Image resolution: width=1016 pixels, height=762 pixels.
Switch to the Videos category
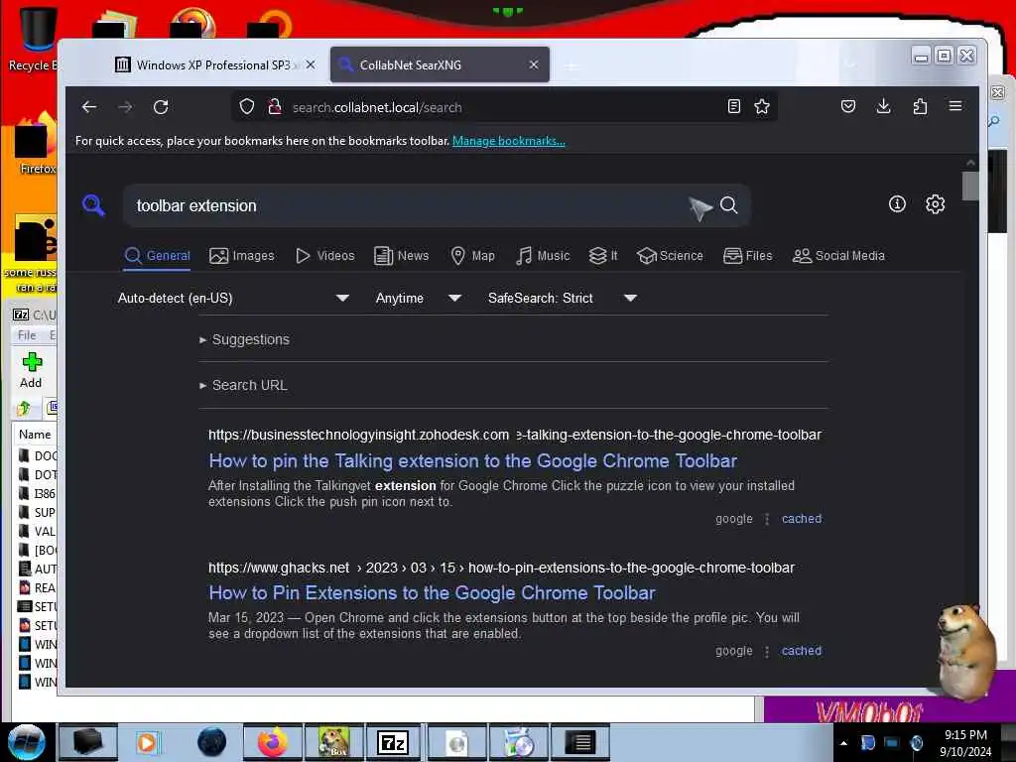[325, 256]
